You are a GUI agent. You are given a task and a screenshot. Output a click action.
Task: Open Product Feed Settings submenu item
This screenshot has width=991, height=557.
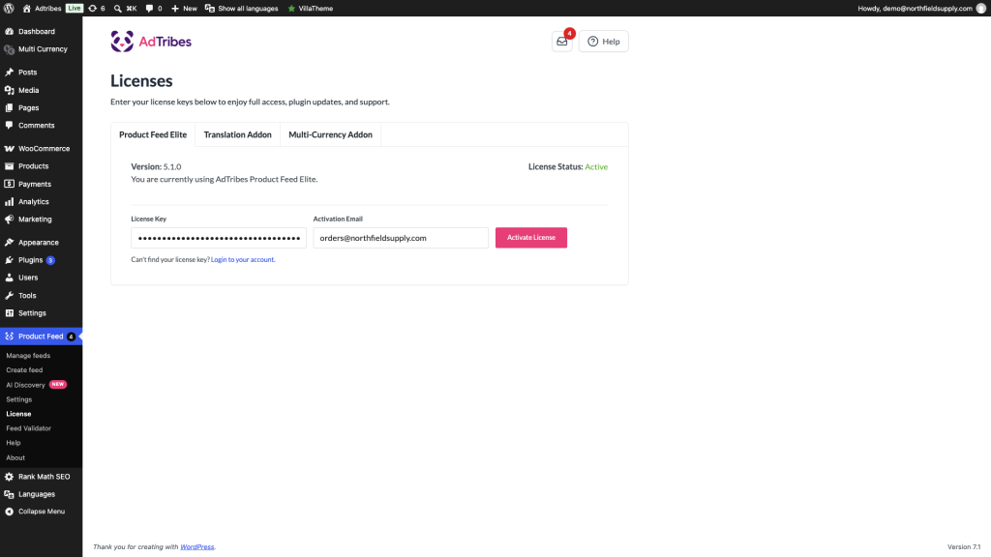click(19, 399)
